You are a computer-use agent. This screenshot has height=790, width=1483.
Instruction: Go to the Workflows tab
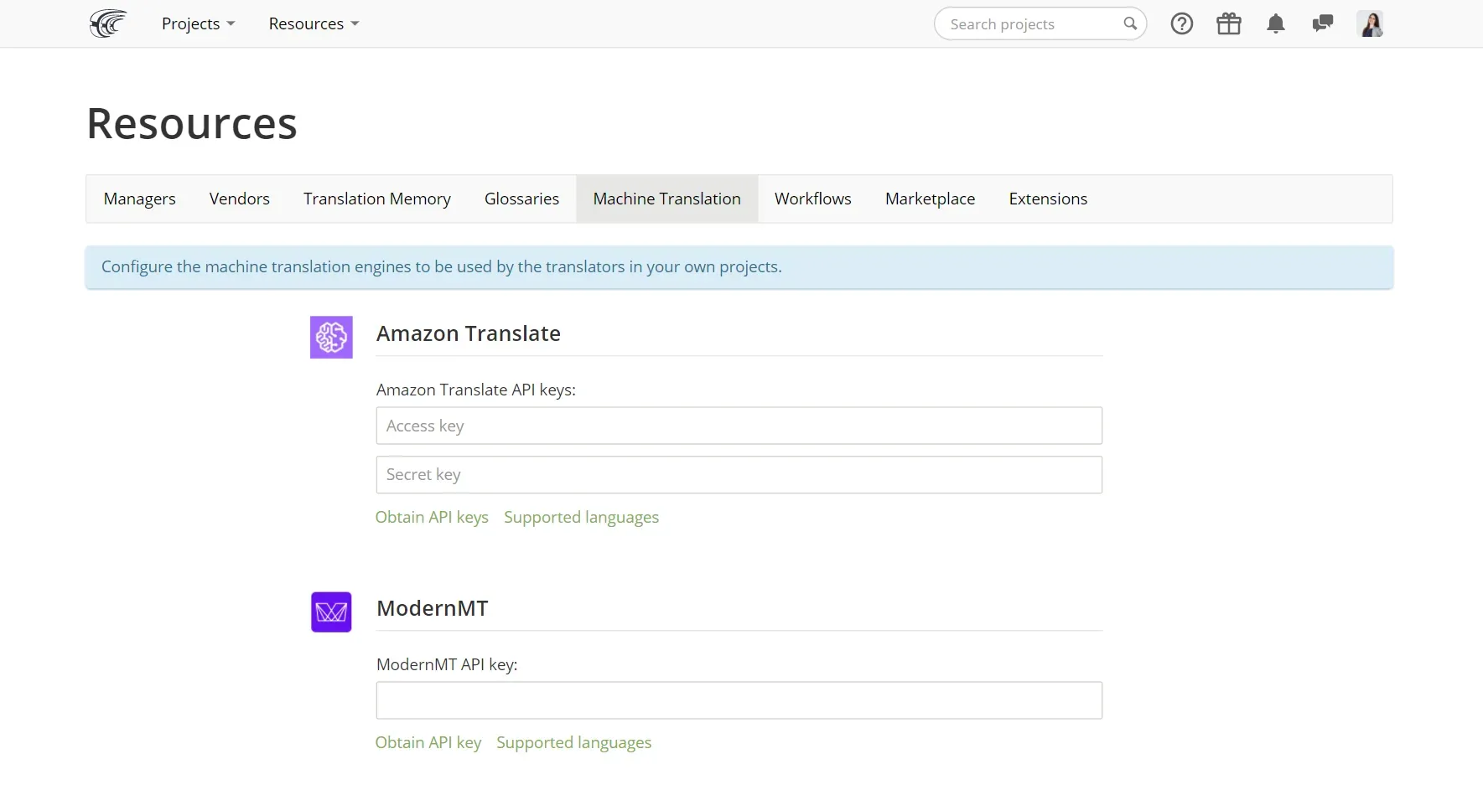coord(812,199)
